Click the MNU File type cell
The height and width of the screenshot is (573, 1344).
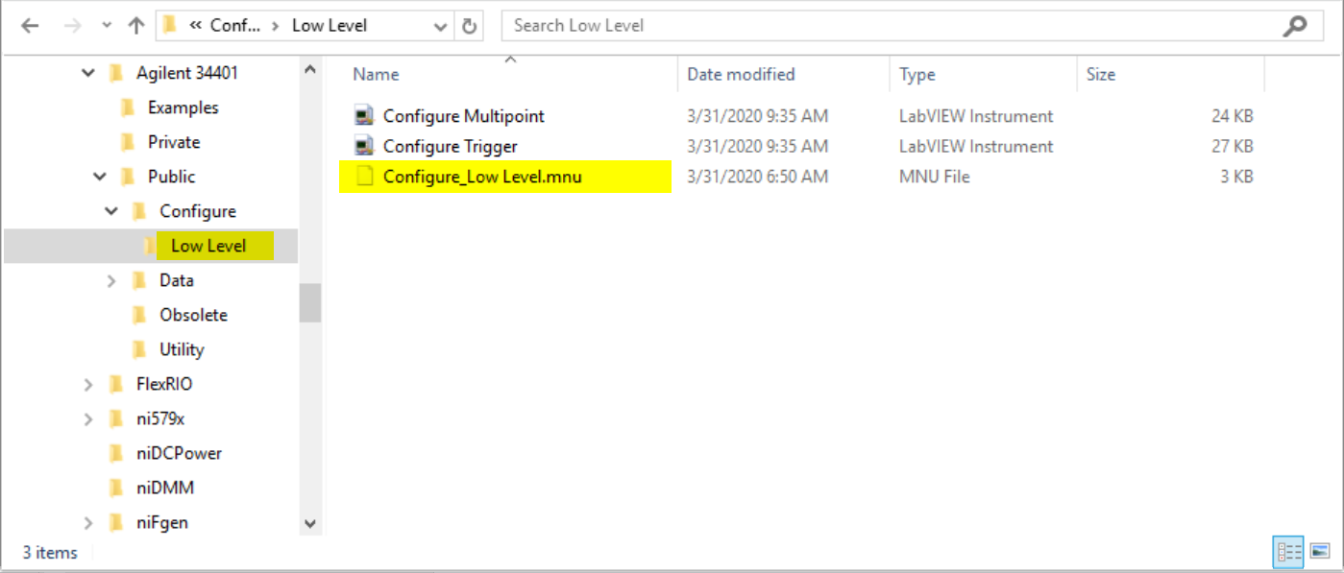point(935,177)
